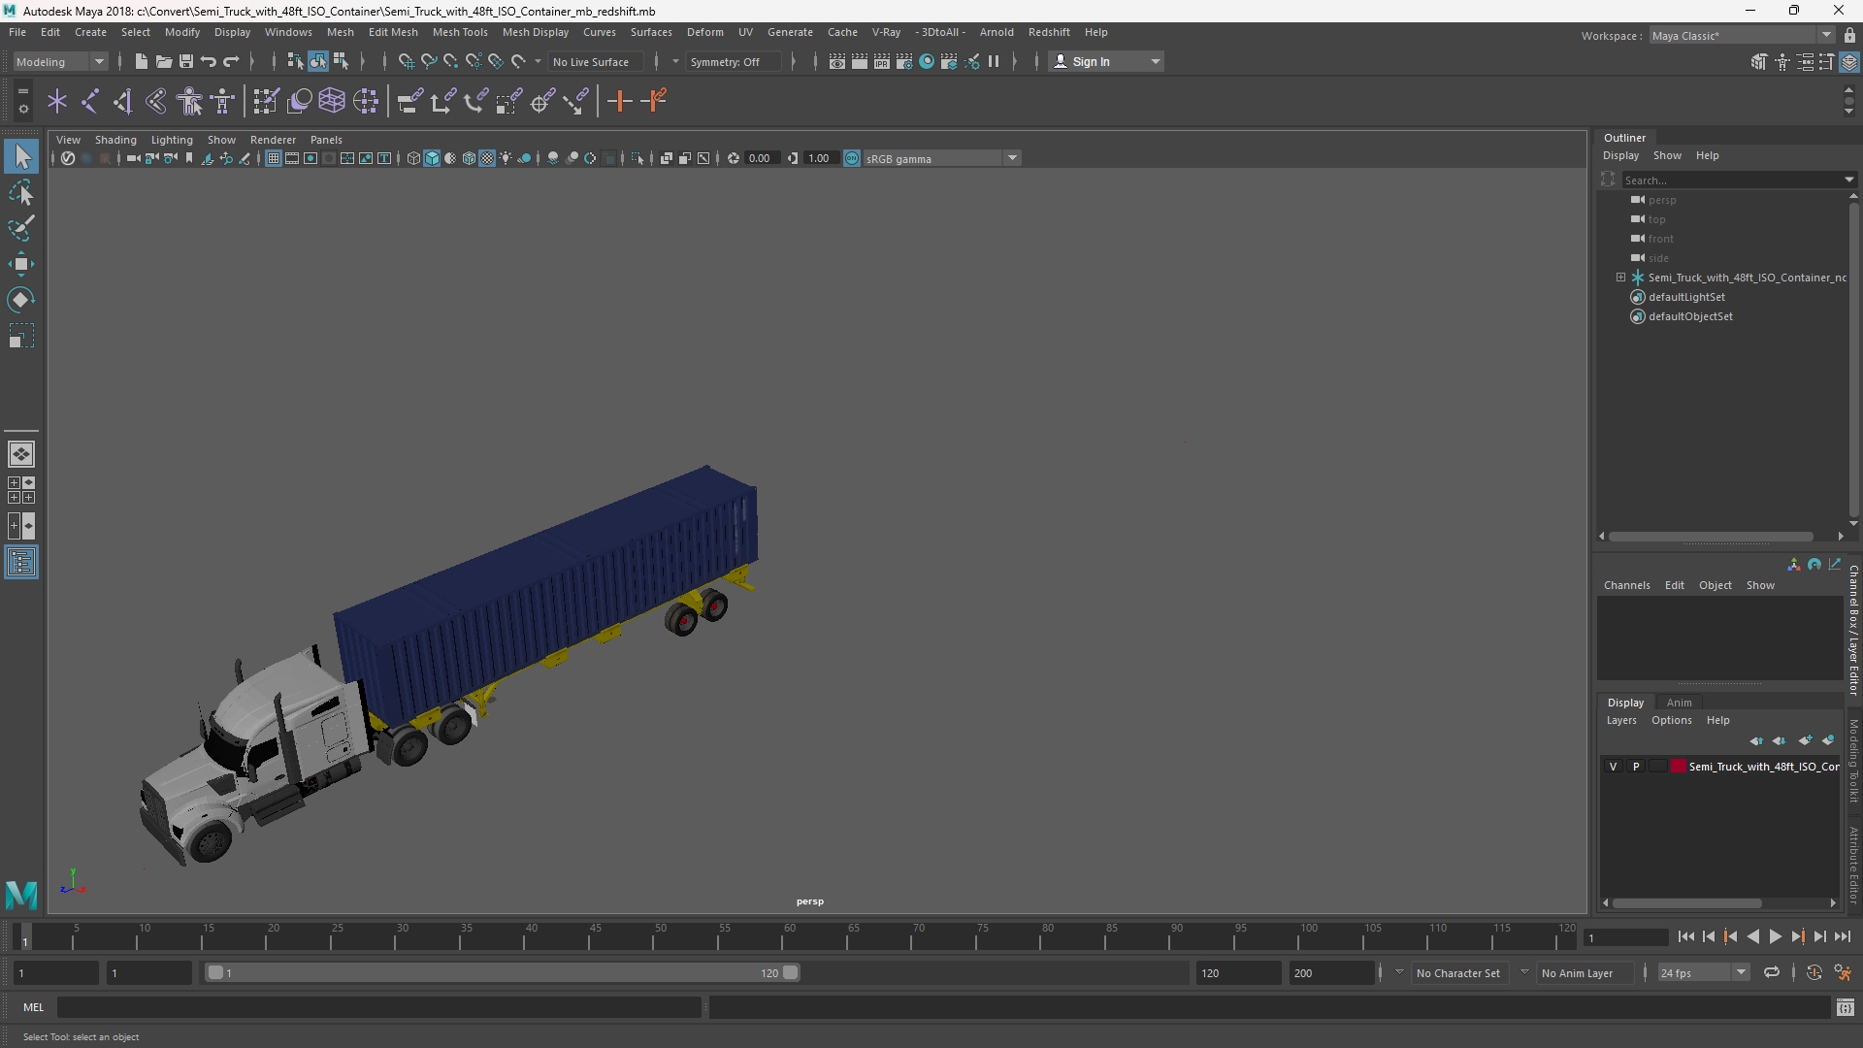Activate the Rotate tool
The width and height of the screenshot is (1863, 1048).
tap(21, 300)
